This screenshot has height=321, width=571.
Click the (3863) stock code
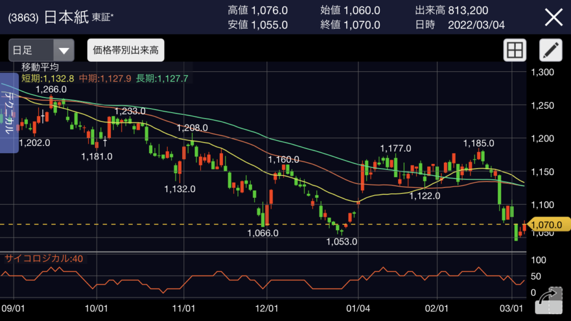click(x=23, y=17)
